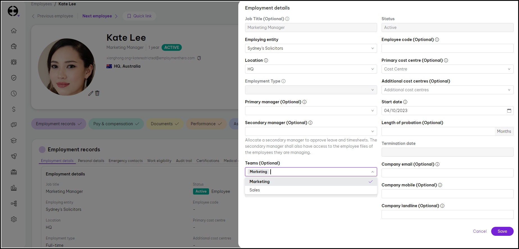Delete profile photo with trash icon
This screenshot has height=249, width=519.
click(x=97, y=93)
